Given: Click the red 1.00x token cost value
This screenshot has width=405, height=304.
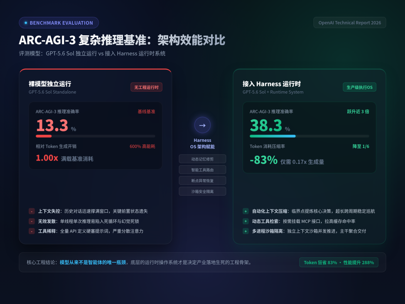Looking at the screenshot, I should click(x=47, y=158).
